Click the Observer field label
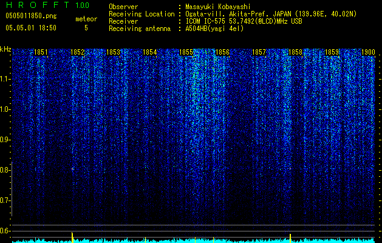The height and width of the screenshot is (243, 382). (x=123, y=7)
